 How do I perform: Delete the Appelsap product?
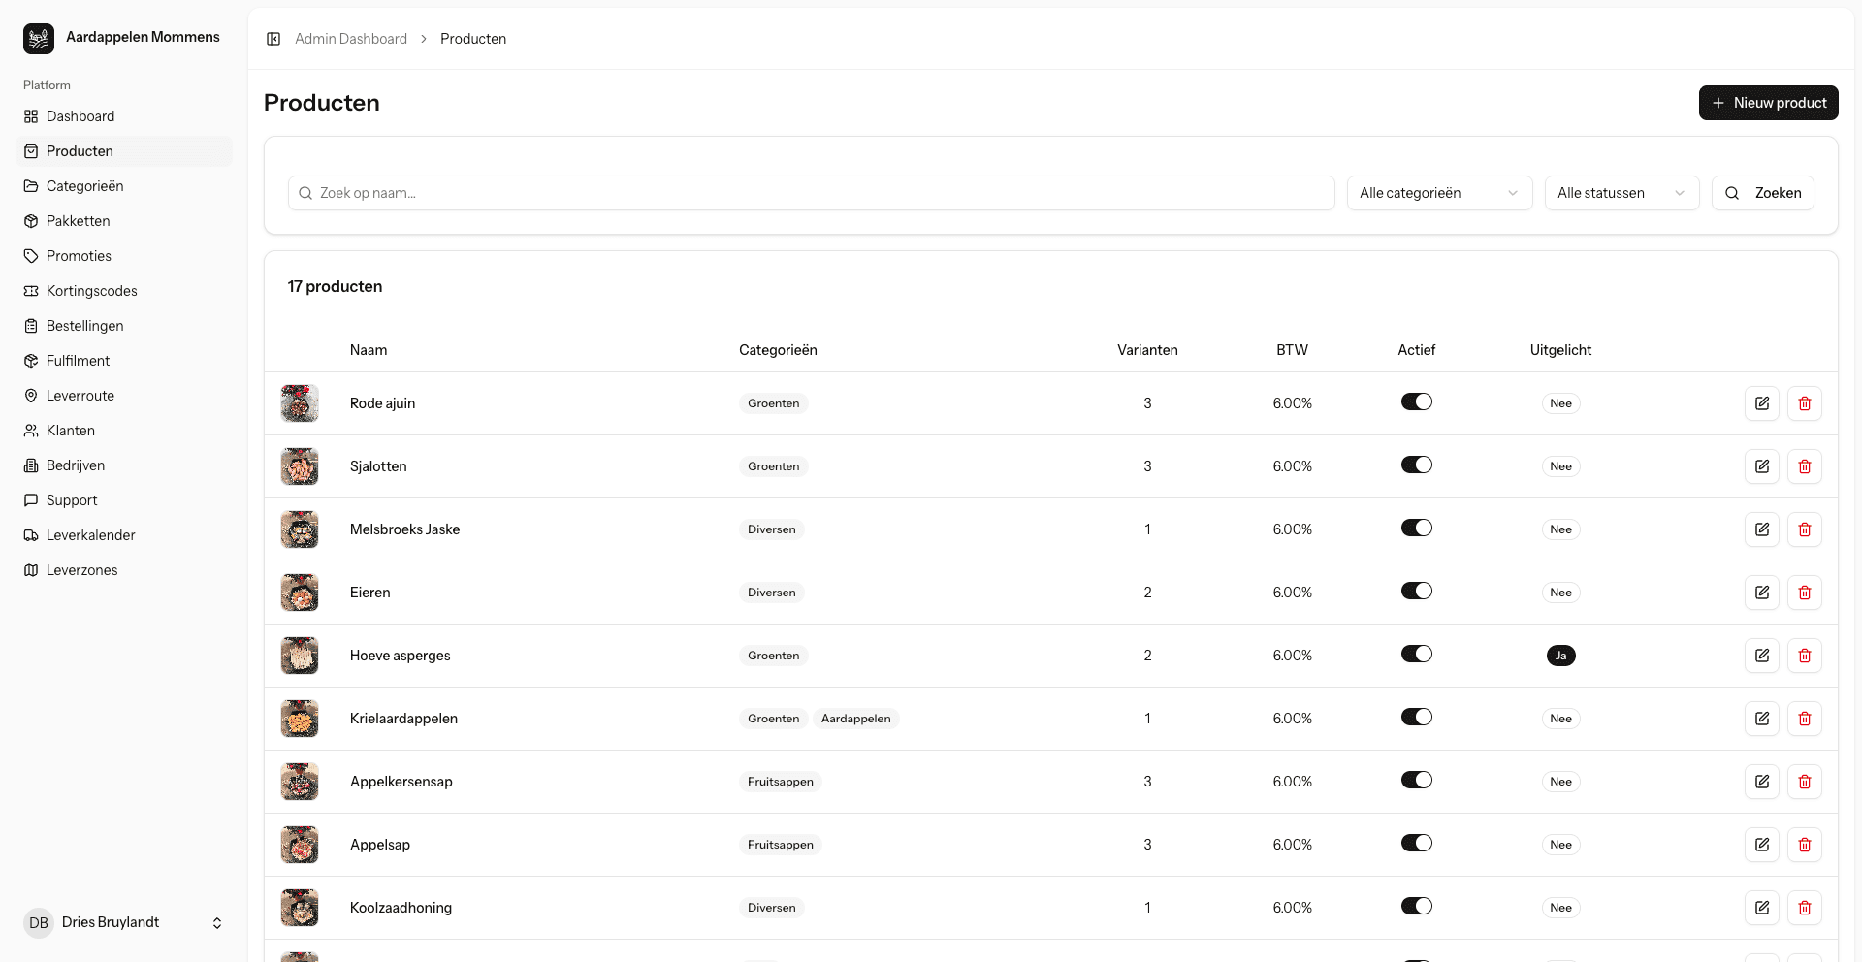coord(1805,845)
